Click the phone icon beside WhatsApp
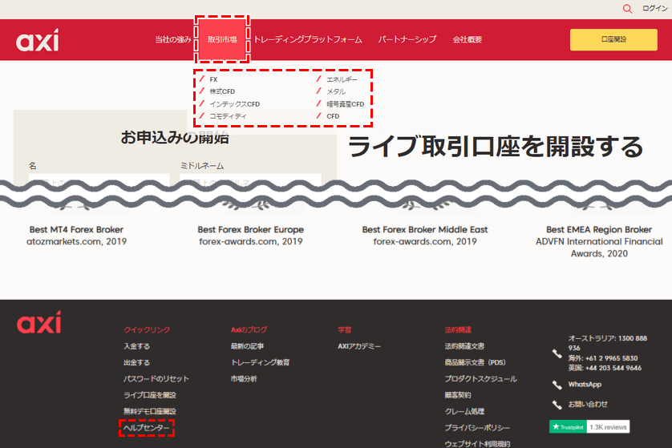 pyautogui.click(x=557, y=385)
